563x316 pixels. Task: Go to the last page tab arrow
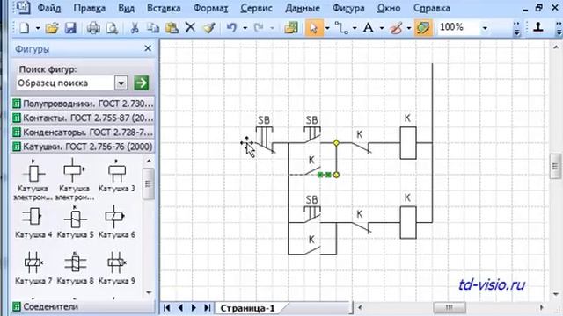(208, 308)
